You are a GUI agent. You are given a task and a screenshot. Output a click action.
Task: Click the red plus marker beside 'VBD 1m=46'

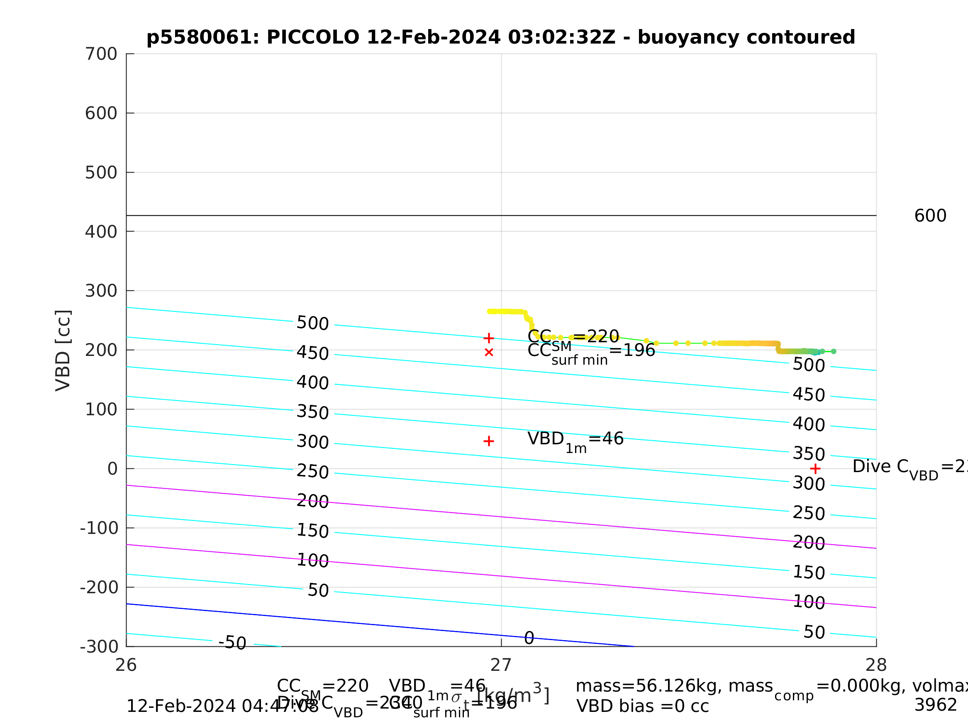click(489, 441)
